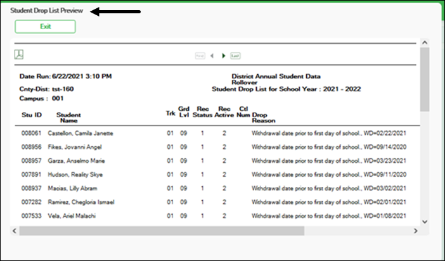
Task: Click drop reason with WD=03/02/2021
Action: 329,188
